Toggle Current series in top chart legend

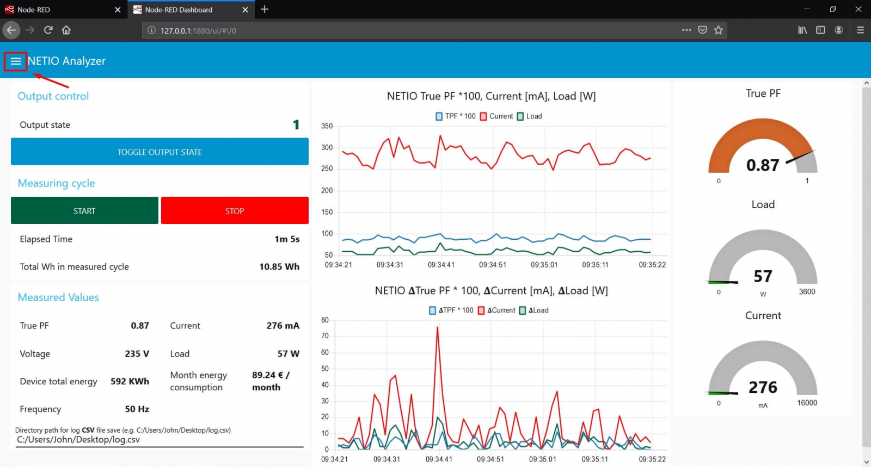point(496,116)
